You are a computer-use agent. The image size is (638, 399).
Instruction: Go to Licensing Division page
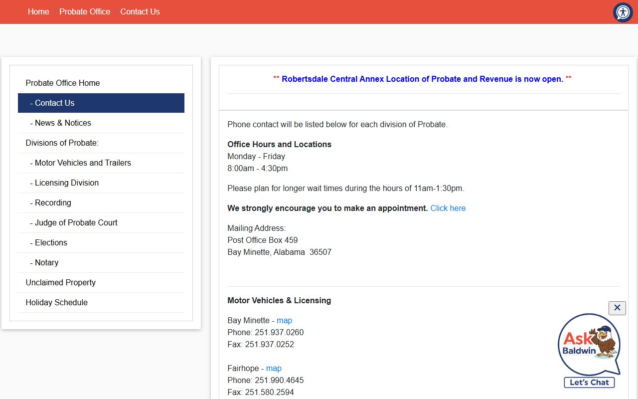click(101, 183)
